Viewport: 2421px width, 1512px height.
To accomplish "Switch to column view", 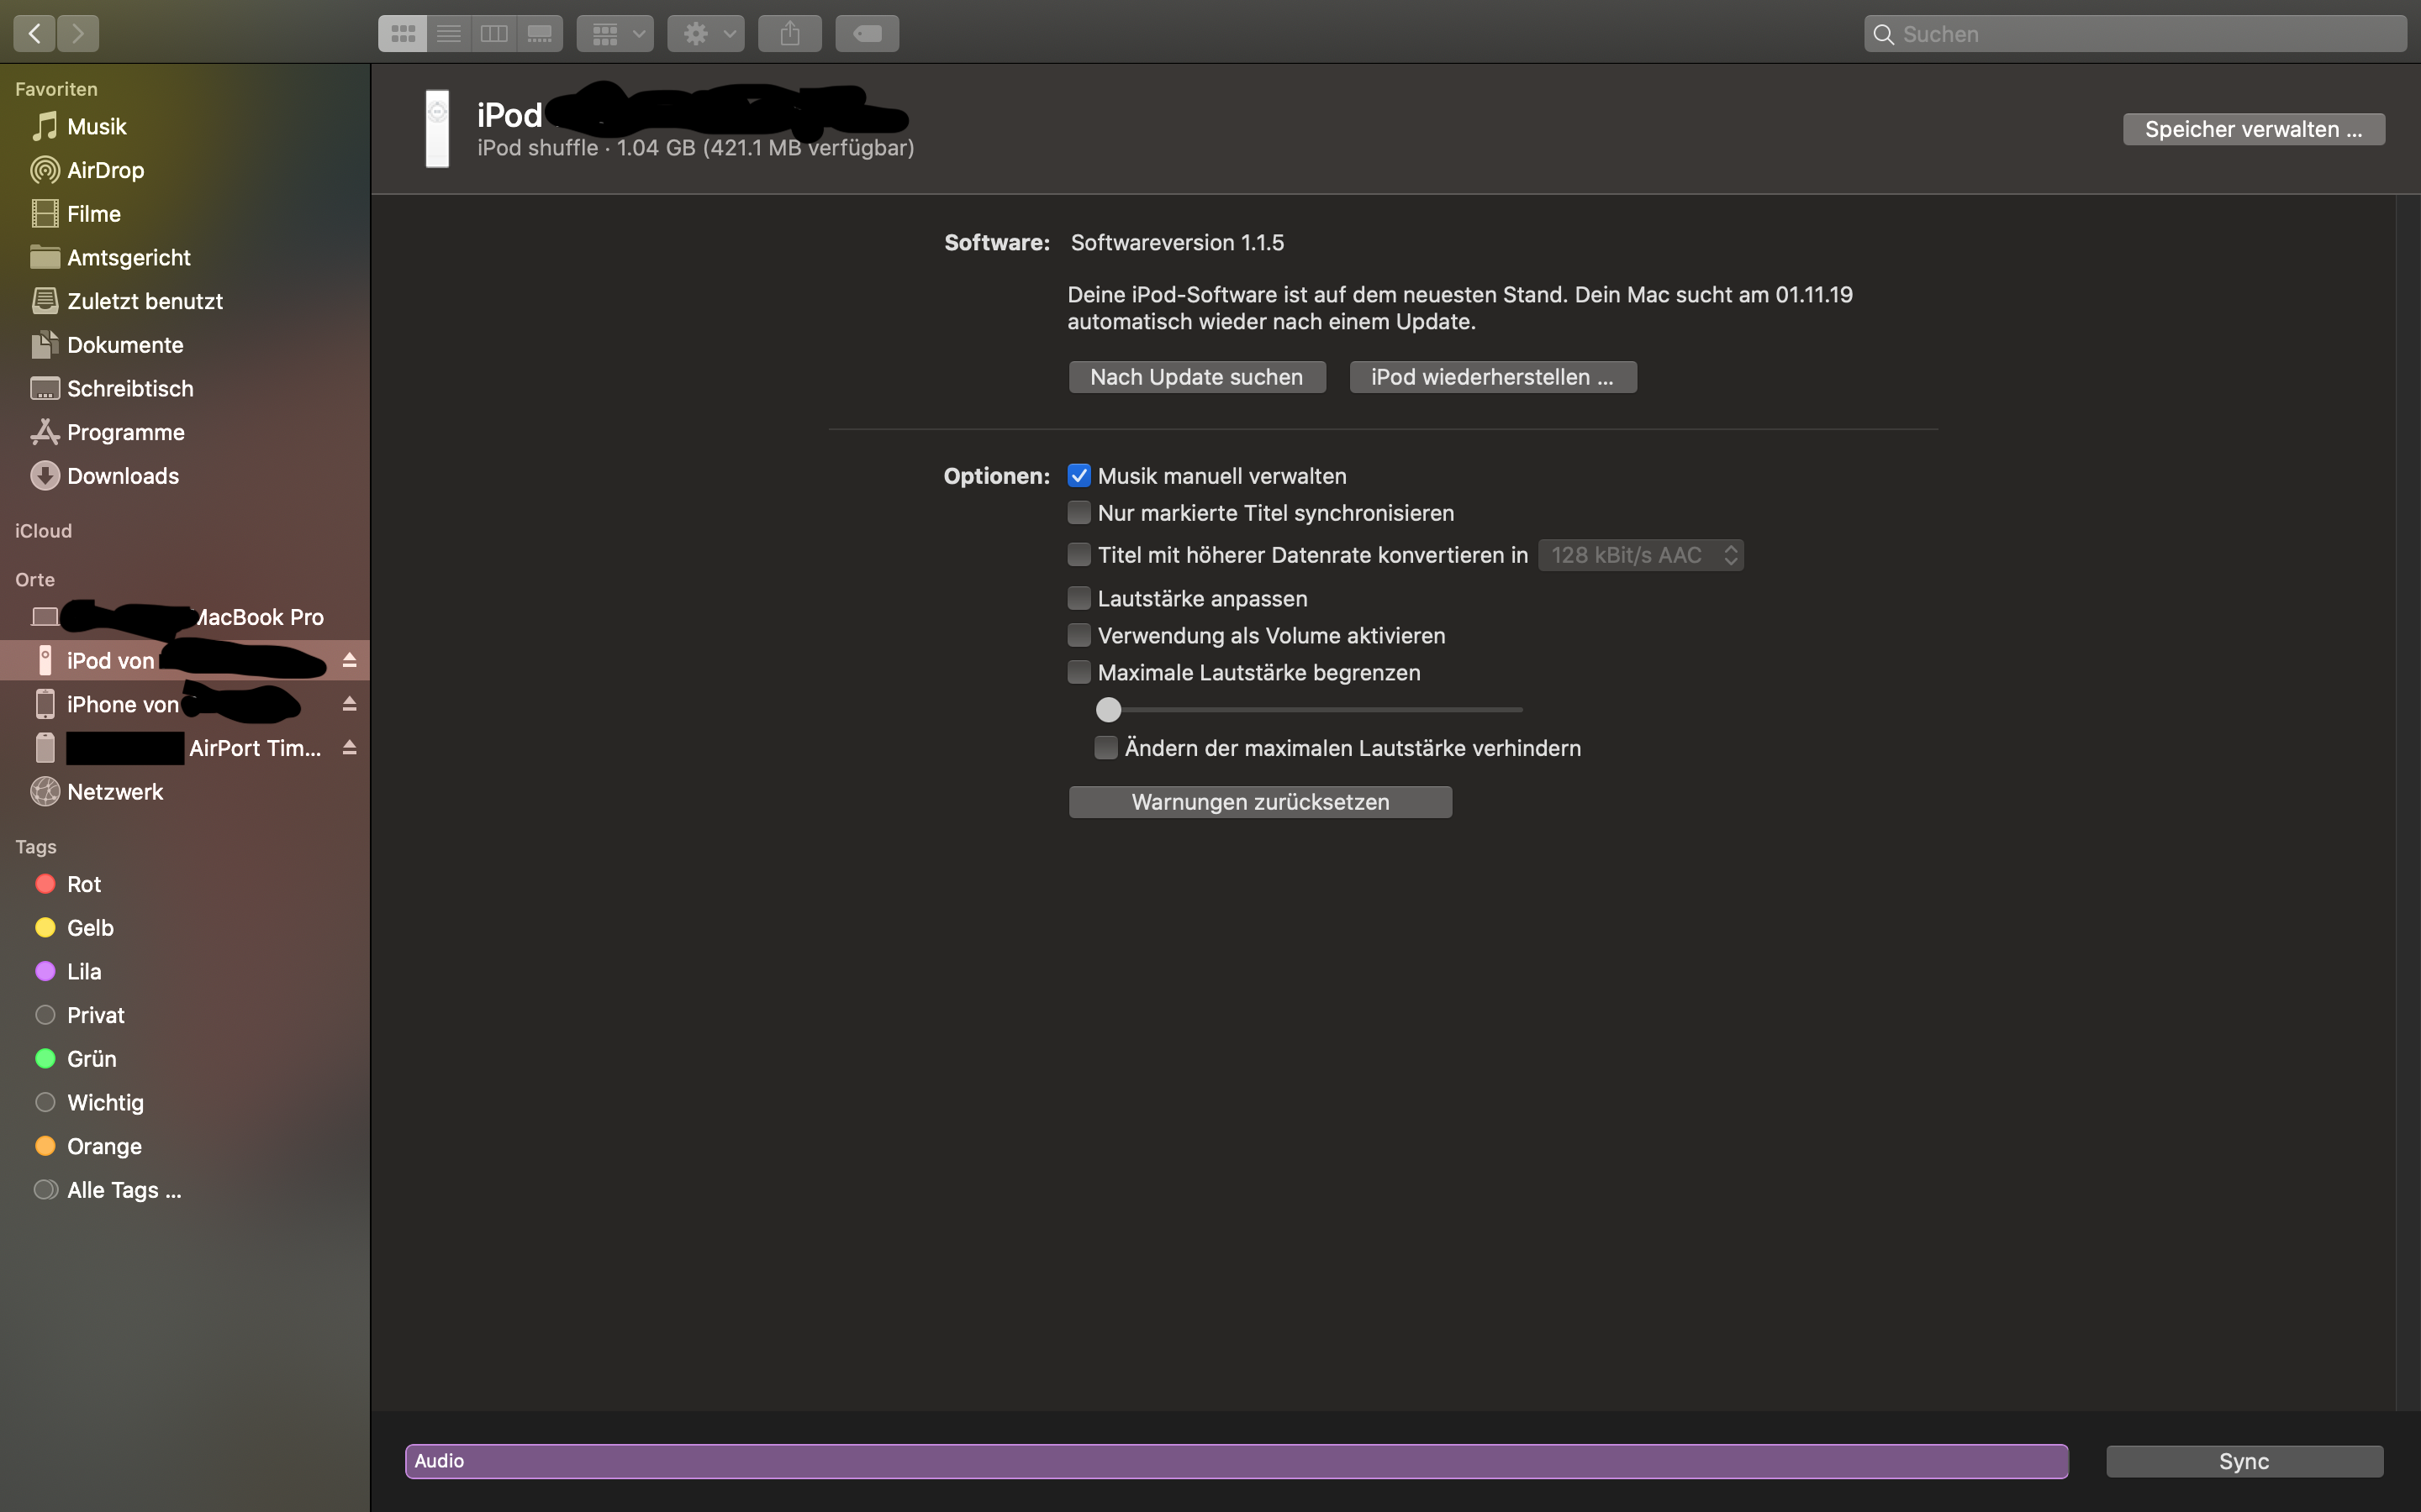I will coord(494,34).
